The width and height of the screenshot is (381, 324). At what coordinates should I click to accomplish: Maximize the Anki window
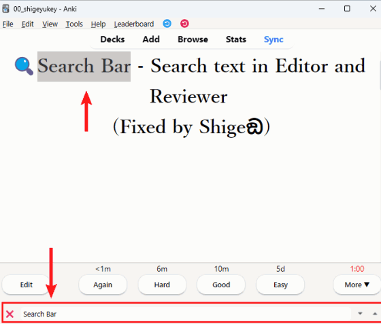[x=347, y=9]
